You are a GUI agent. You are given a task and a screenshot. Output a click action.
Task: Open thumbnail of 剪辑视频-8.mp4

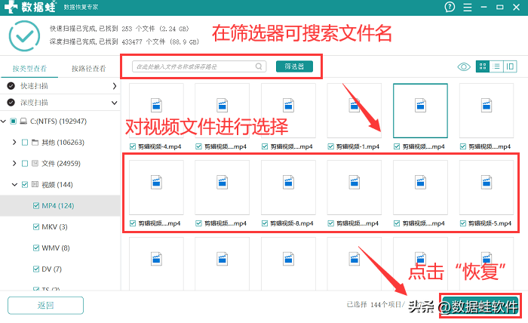point(288,187)
